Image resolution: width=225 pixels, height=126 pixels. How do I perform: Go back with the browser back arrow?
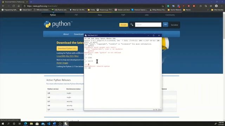pyautogui.click(x=3, y=6)
